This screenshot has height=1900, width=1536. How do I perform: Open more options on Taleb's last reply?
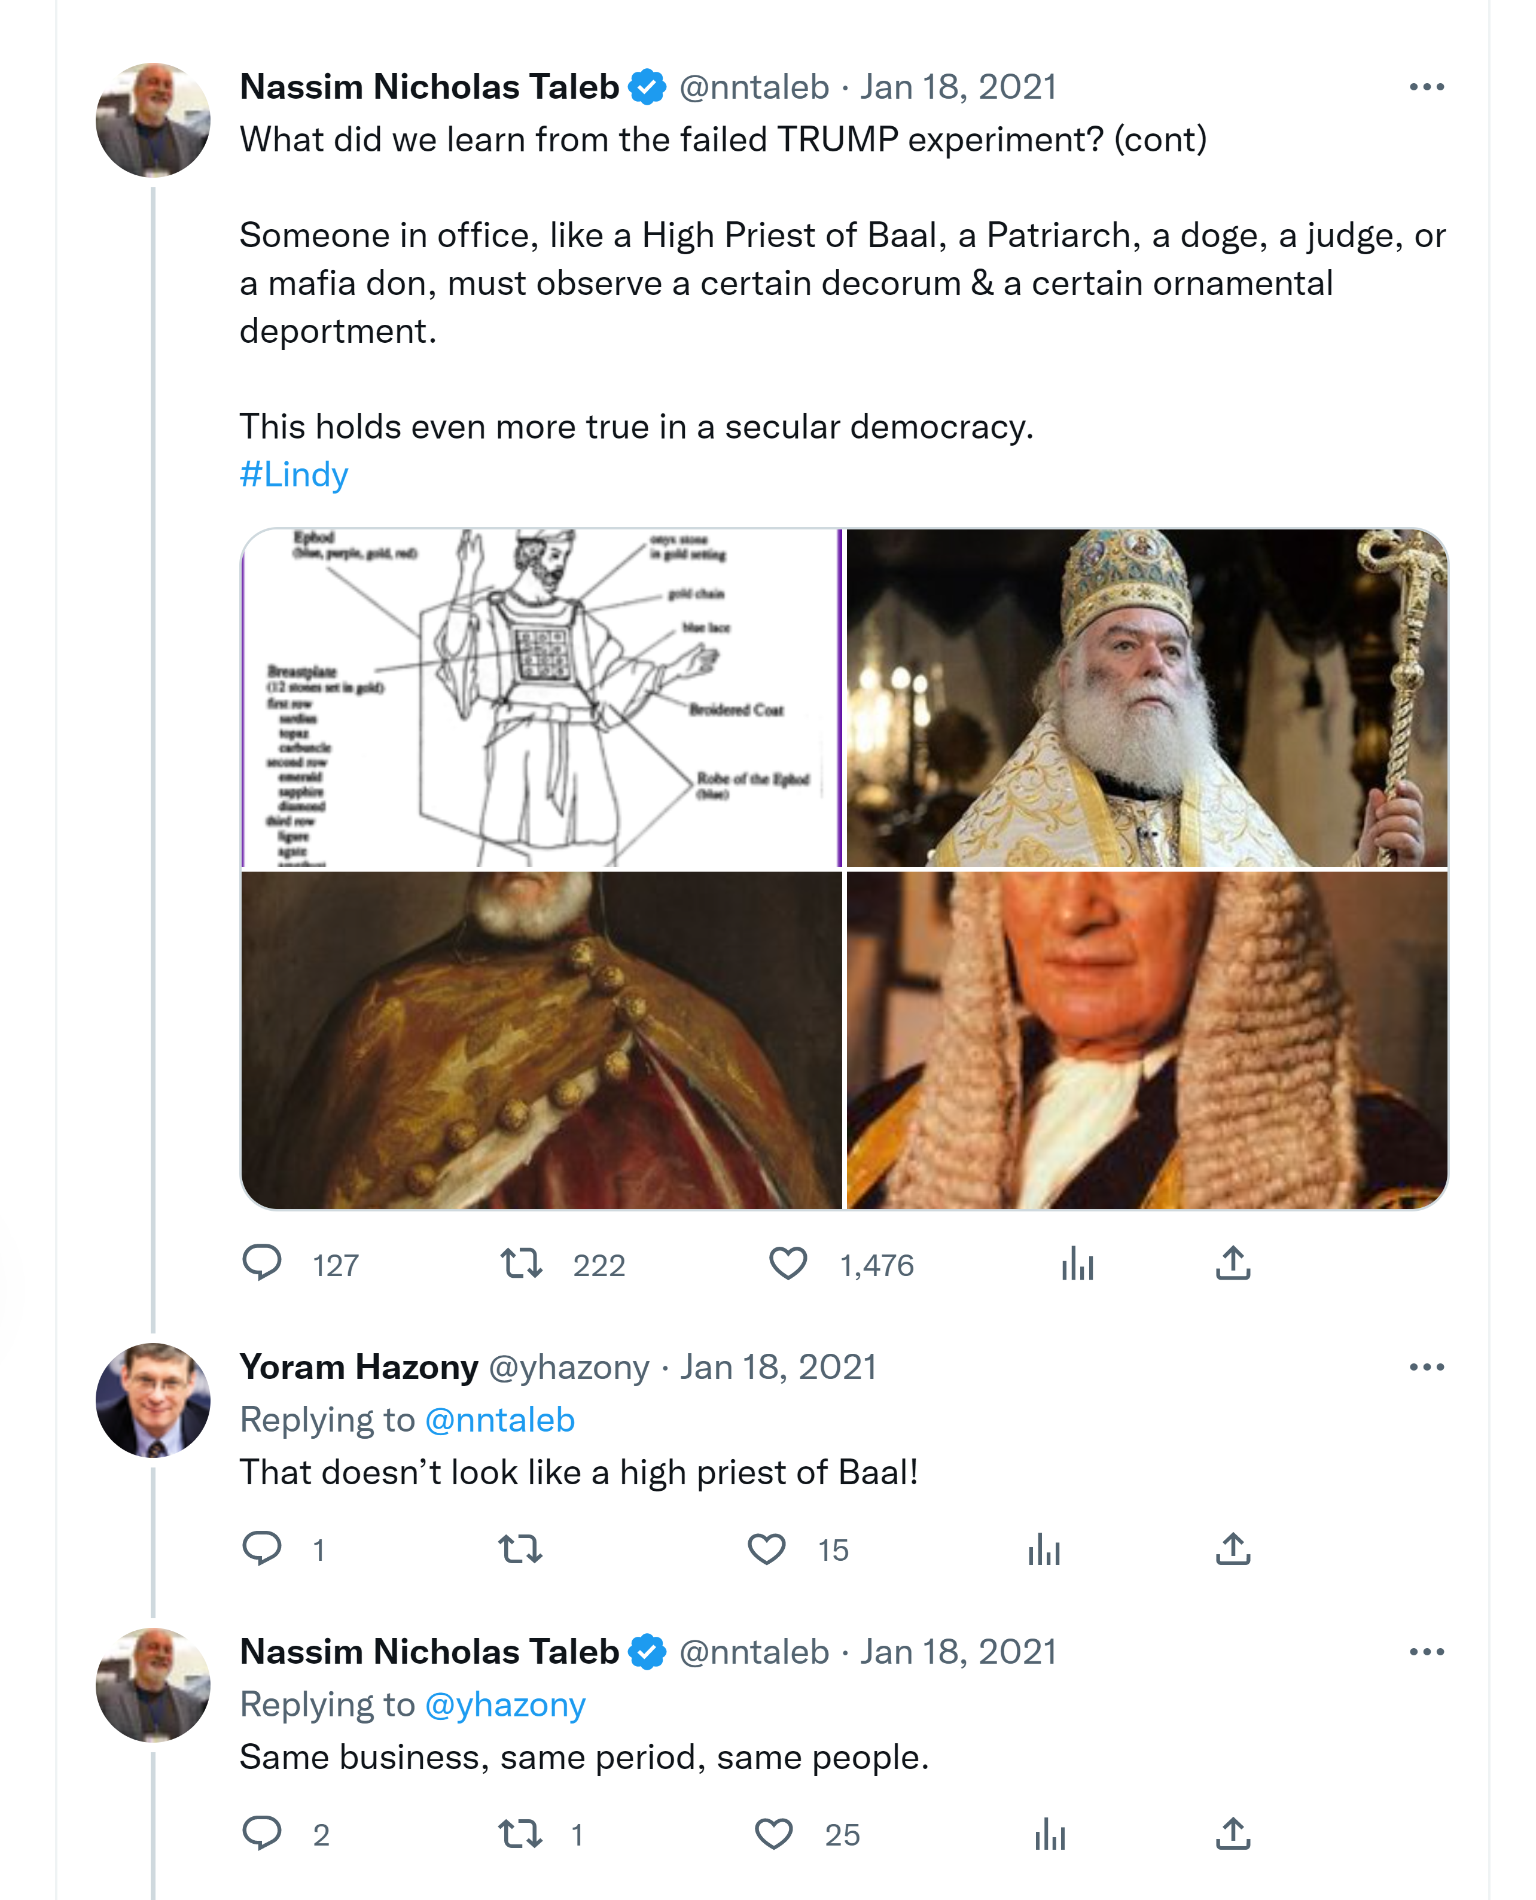(1427, 1652)
